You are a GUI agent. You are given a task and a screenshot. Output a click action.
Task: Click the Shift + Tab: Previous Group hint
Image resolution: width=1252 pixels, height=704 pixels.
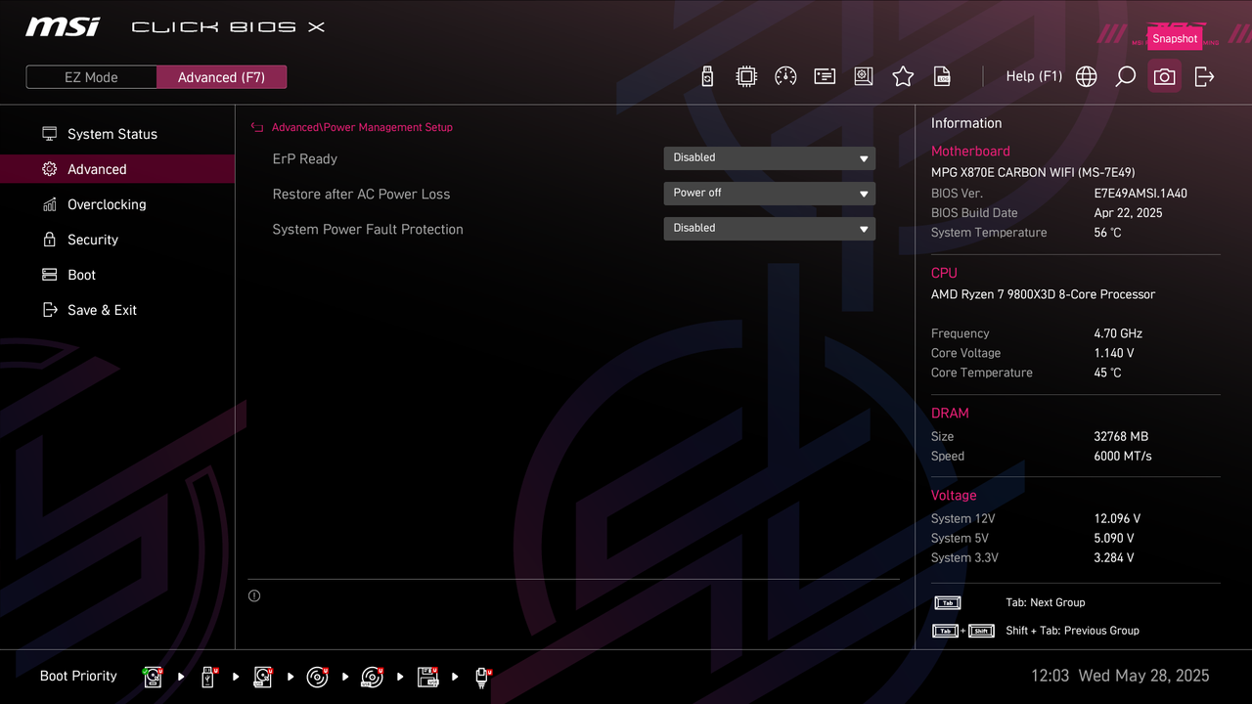pyautogui.click(x=1072, y=631)
